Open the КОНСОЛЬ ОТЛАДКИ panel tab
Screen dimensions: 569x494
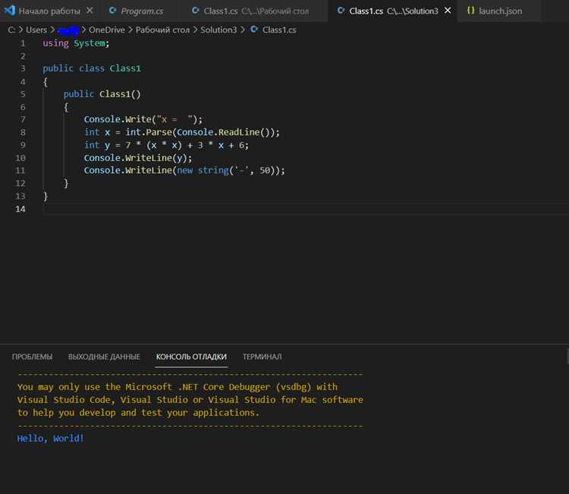coord(191,357)
